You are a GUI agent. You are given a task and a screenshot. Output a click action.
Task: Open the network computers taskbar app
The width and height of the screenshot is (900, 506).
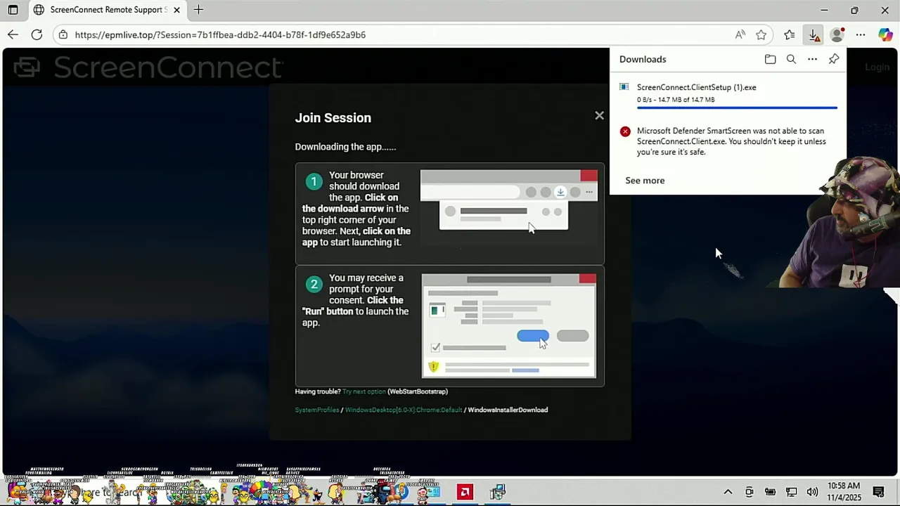pyautogui.click(x=498, y=492)
